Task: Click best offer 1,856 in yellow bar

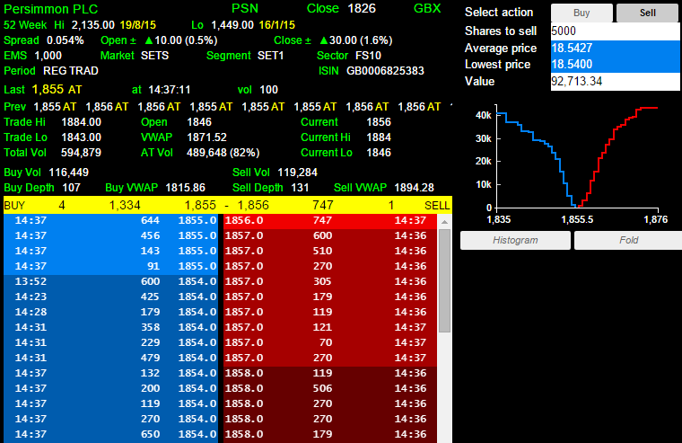Action: click(253, 205)
